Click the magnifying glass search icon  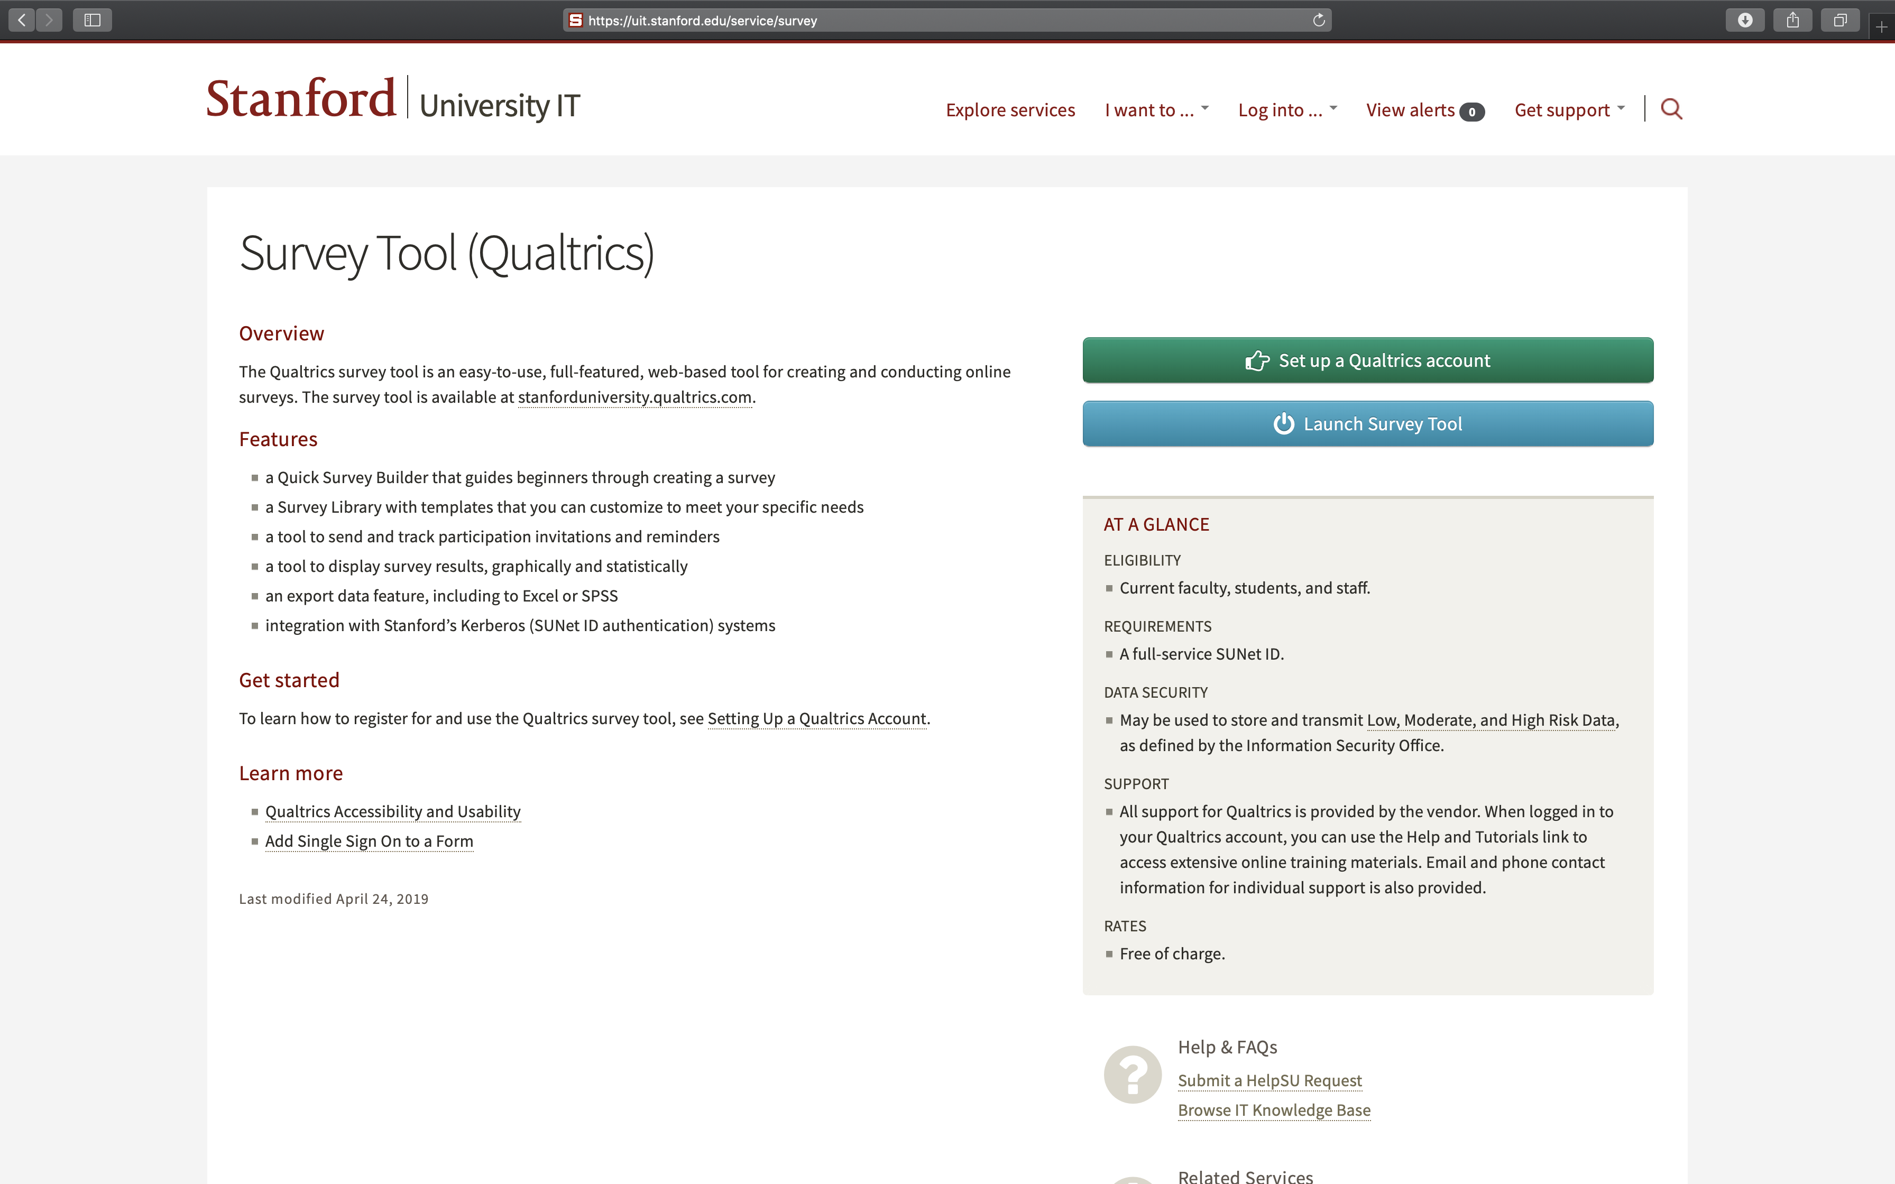click(x=1671, y=109)
